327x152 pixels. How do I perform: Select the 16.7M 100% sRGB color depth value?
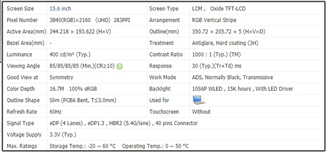[x=73, y=89]
